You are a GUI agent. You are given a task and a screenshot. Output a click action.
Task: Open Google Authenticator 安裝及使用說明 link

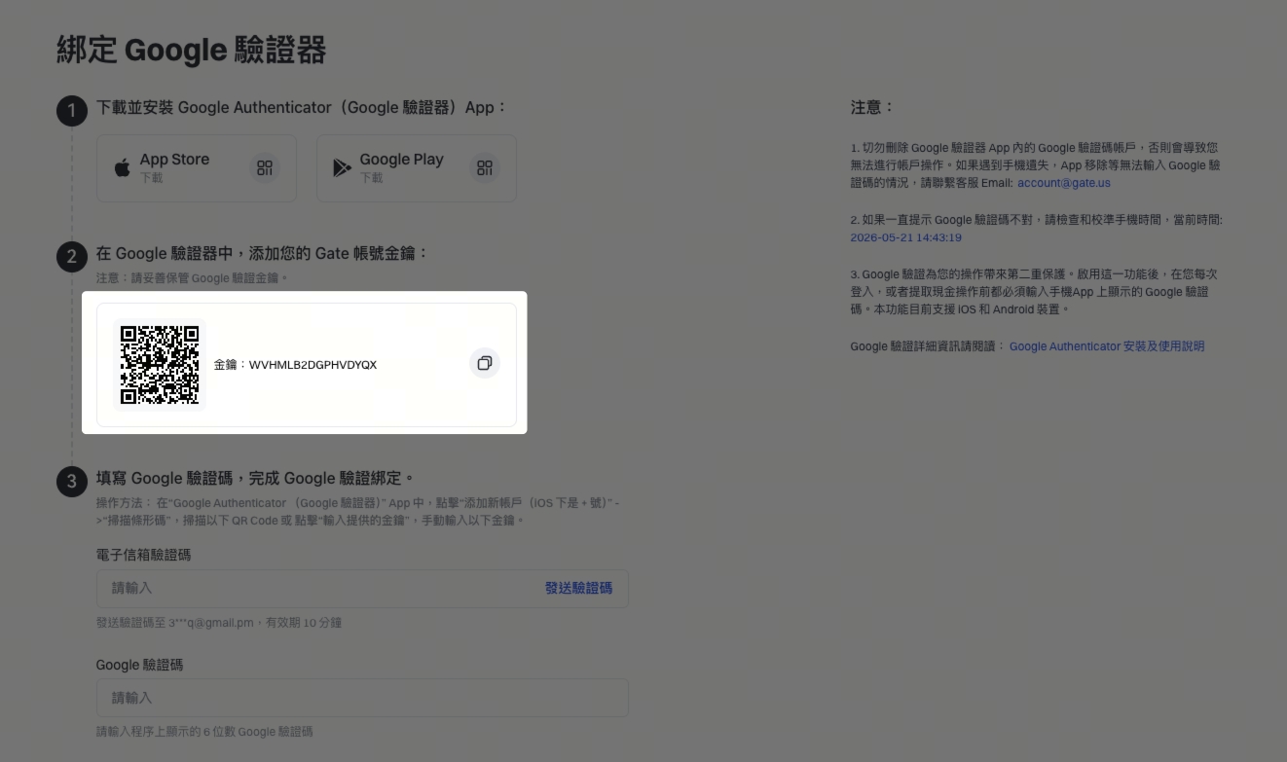[1107, 346]
